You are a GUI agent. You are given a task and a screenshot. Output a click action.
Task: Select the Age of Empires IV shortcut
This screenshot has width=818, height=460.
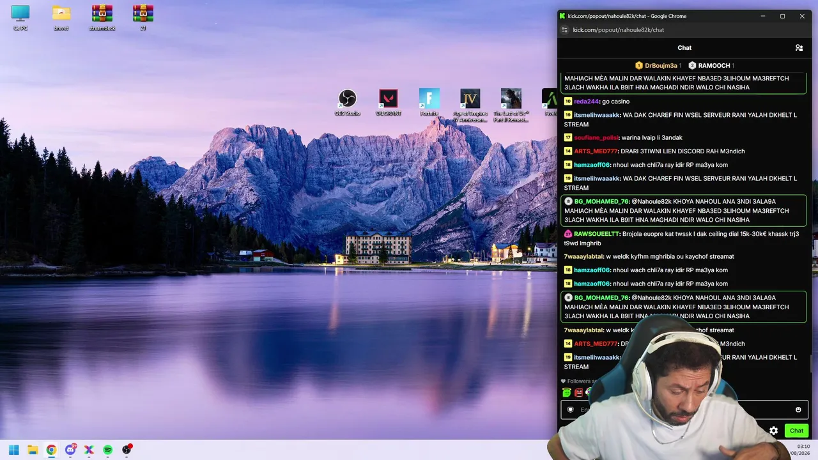click(x=470, y=105)
